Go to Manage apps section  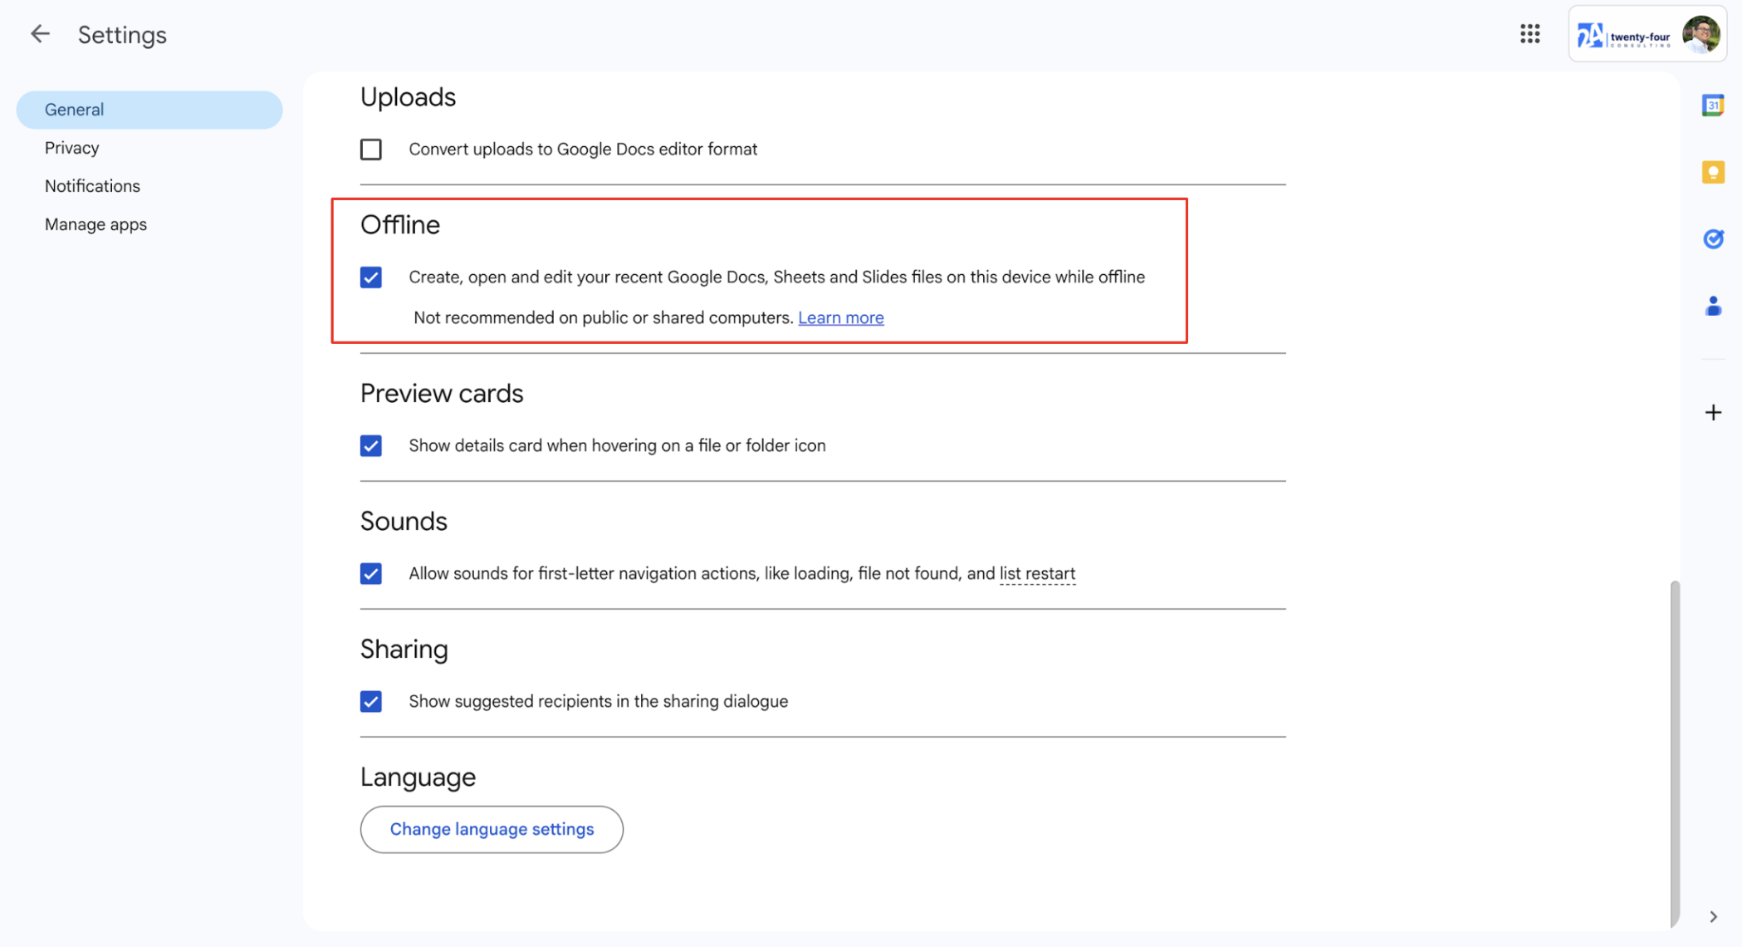(x=95, y=224)
